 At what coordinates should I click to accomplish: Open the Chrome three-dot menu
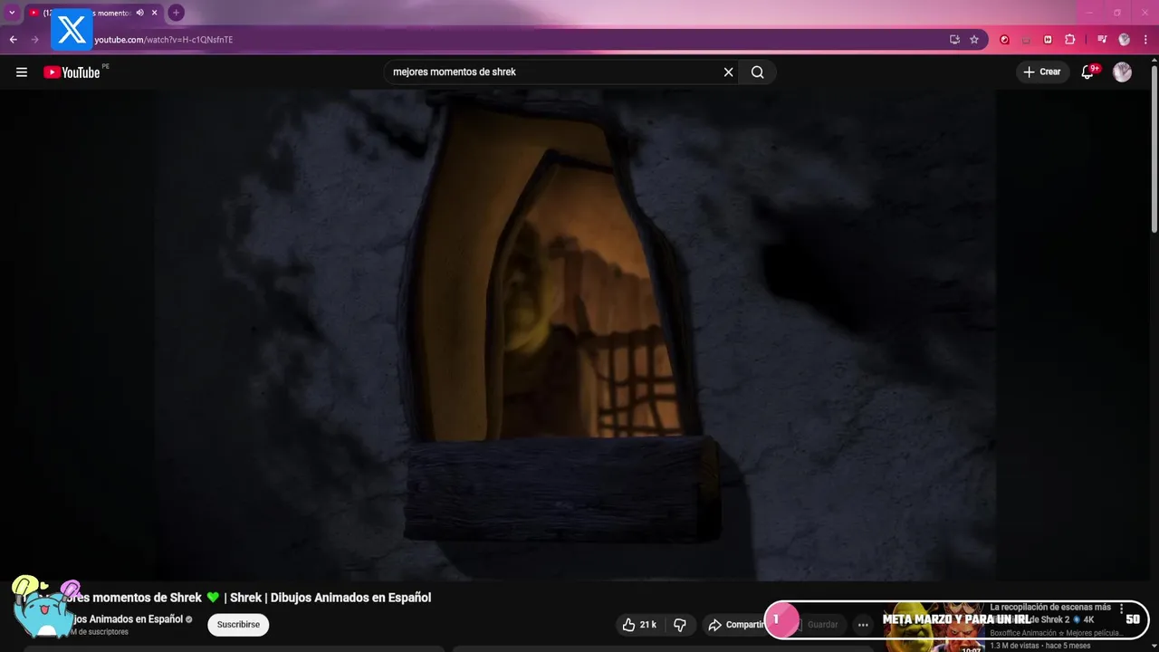[x=1146, y=40]
